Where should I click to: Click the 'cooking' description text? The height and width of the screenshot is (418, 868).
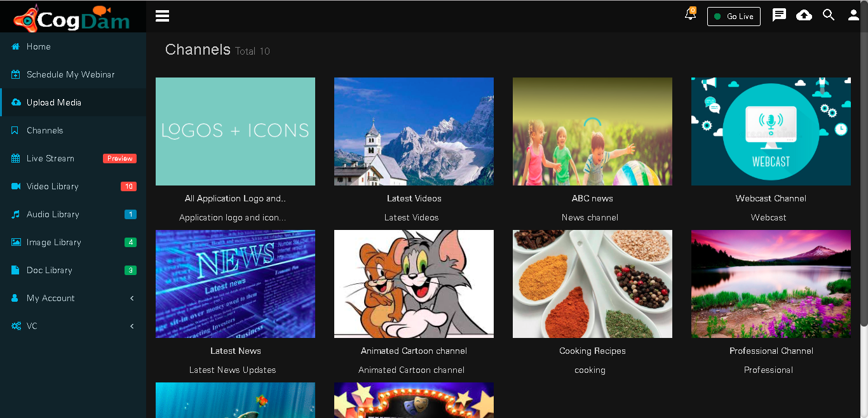pos(590,370)
